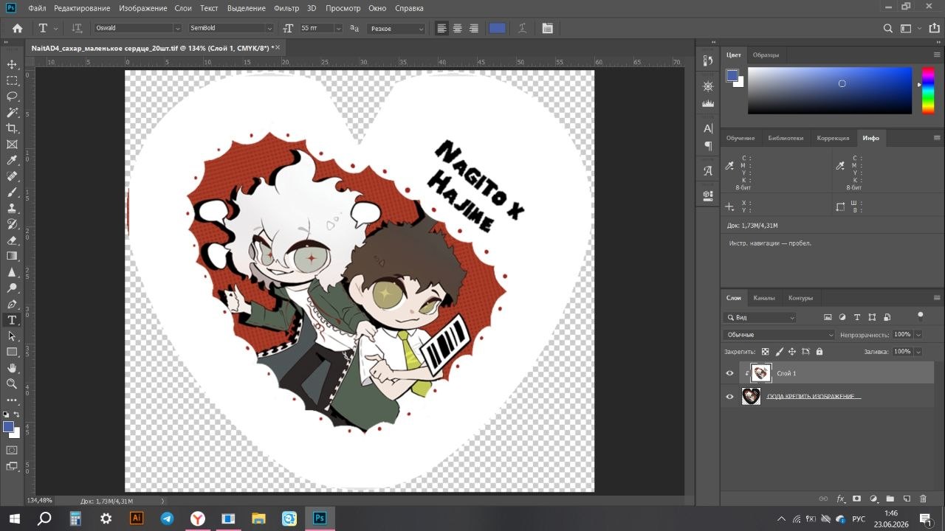
Task: Toggle lock all for layer
Action: [820, 352]
